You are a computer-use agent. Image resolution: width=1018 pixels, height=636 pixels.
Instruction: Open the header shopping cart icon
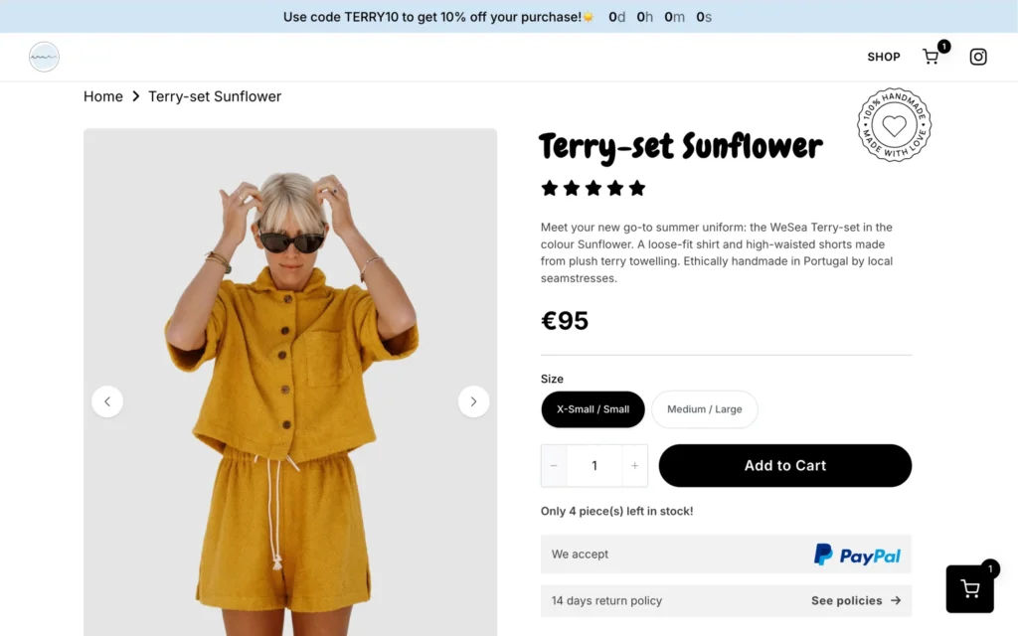(x=931, y=57)
